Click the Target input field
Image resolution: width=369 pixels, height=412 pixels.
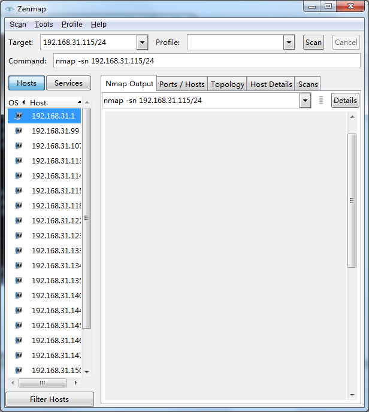coord(89,43)
